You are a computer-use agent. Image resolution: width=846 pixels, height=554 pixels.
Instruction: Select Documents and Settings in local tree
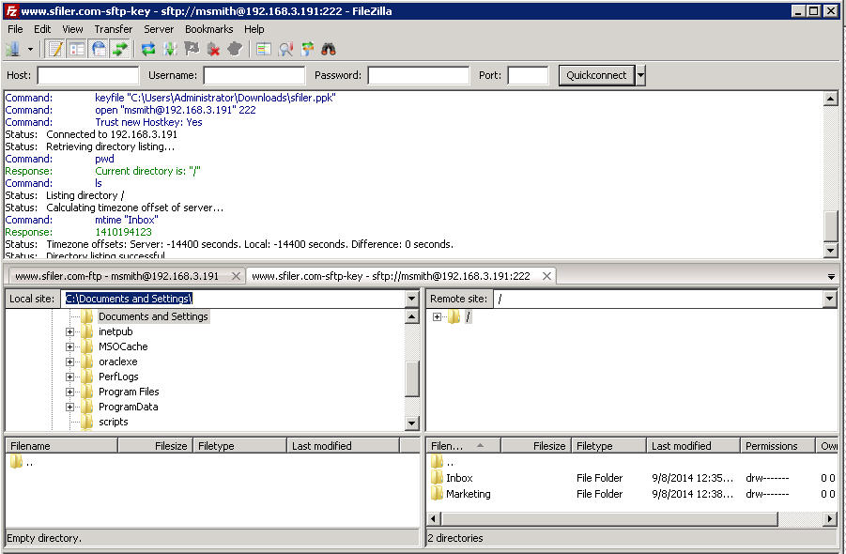[153, 316]
